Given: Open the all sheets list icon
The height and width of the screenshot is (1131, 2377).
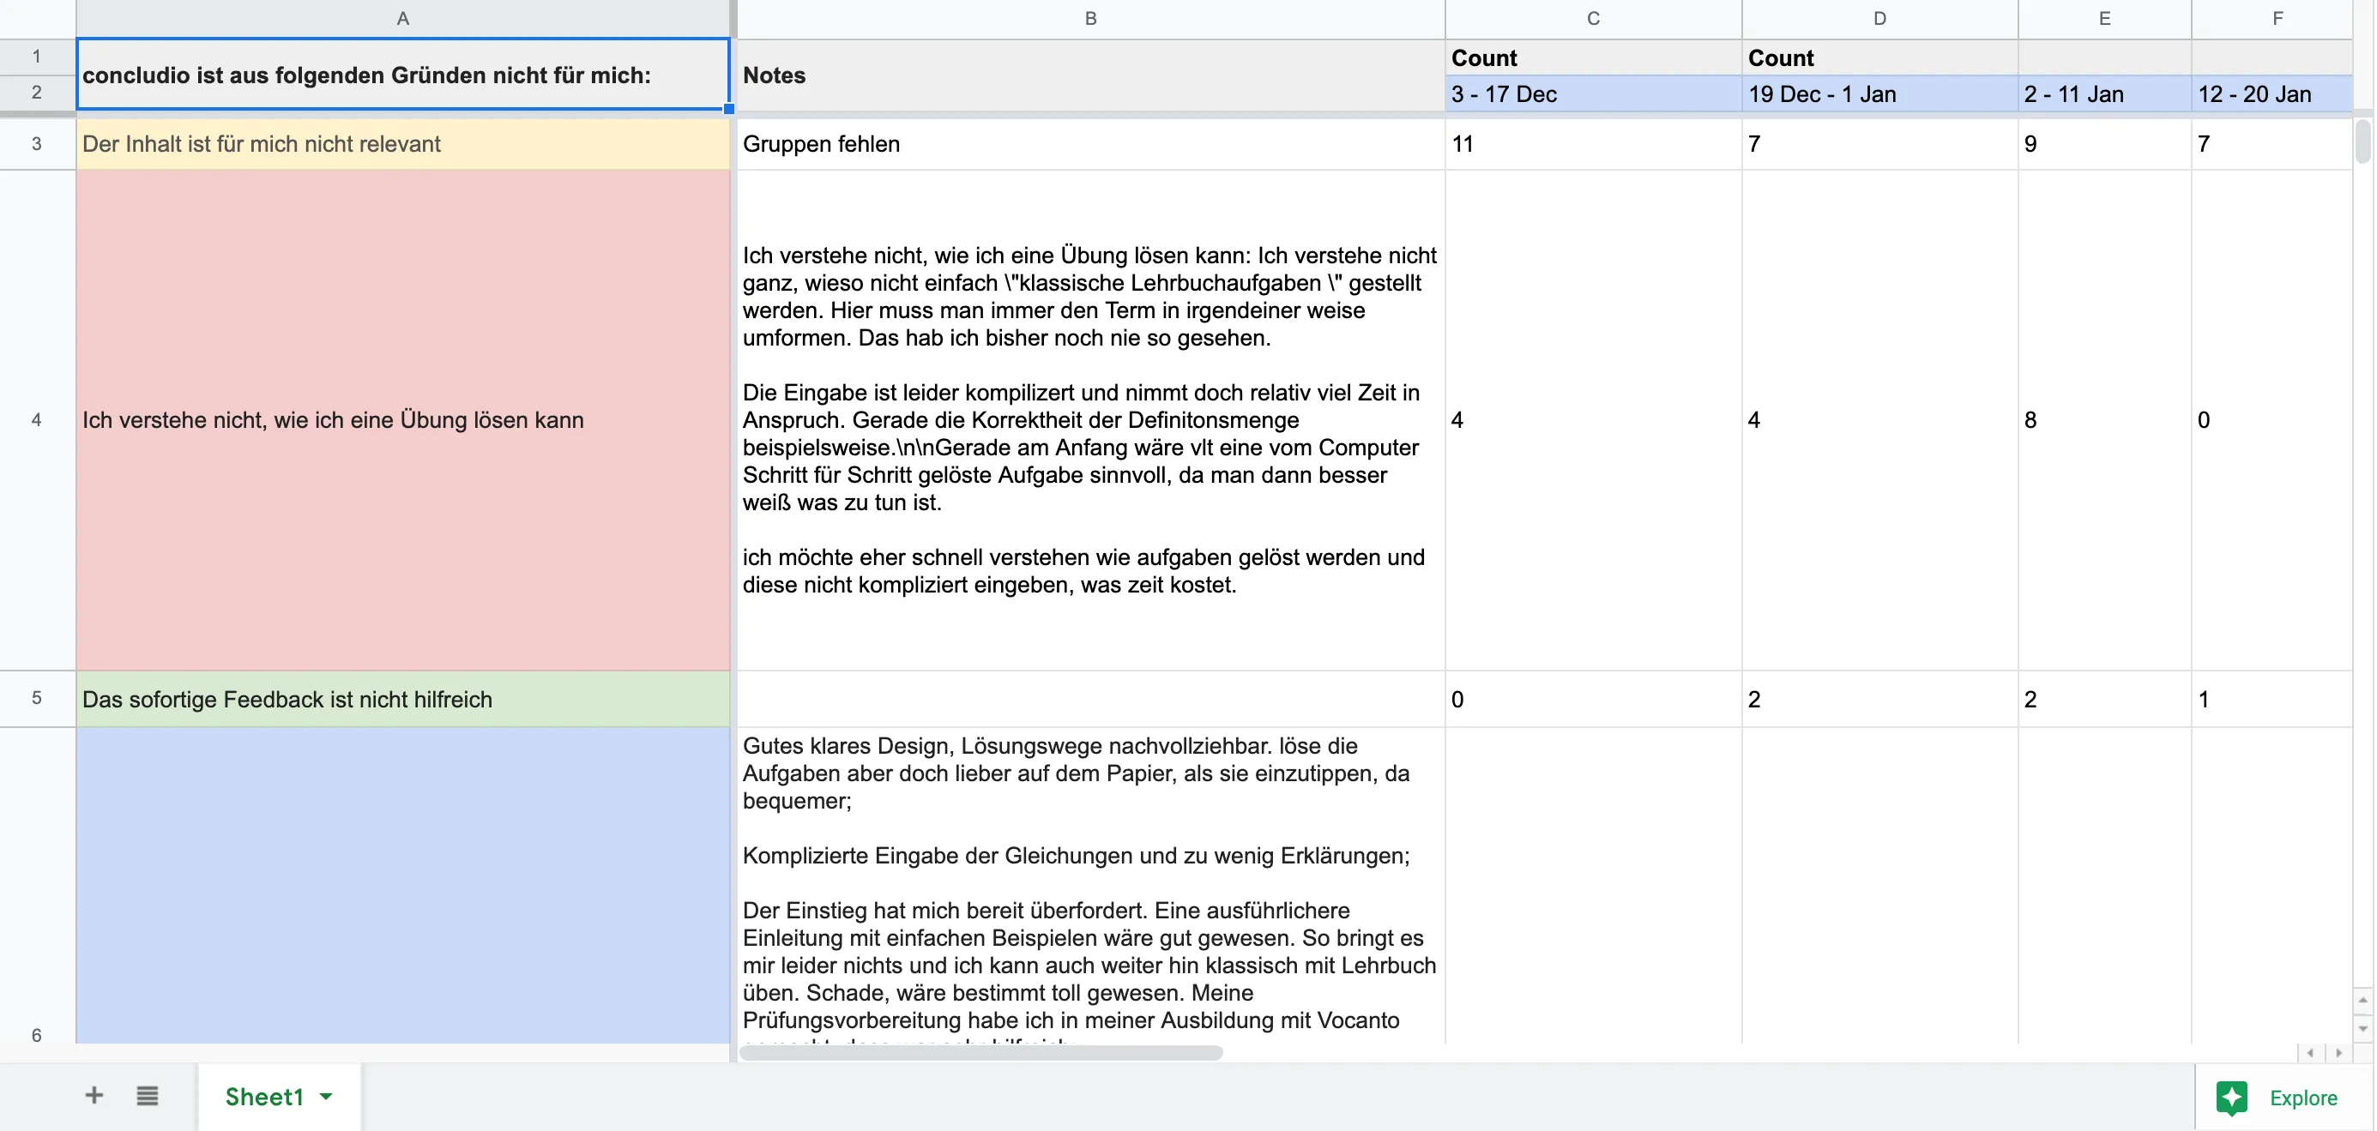Looking at the screenshot, I should (148, 1095).
